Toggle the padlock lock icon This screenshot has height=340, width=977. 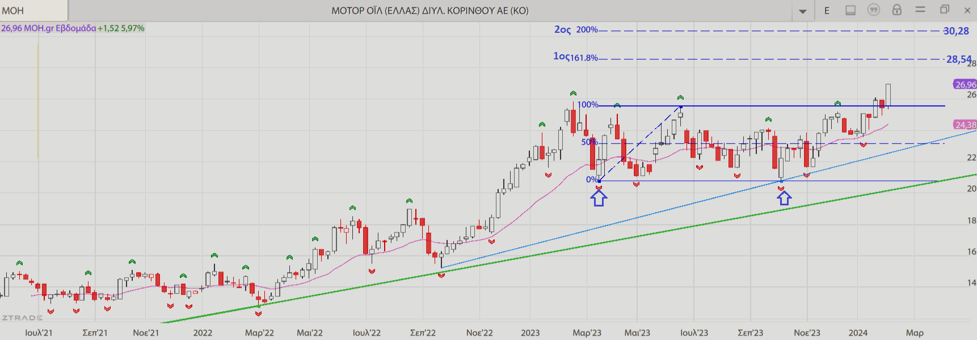(897, 10)
